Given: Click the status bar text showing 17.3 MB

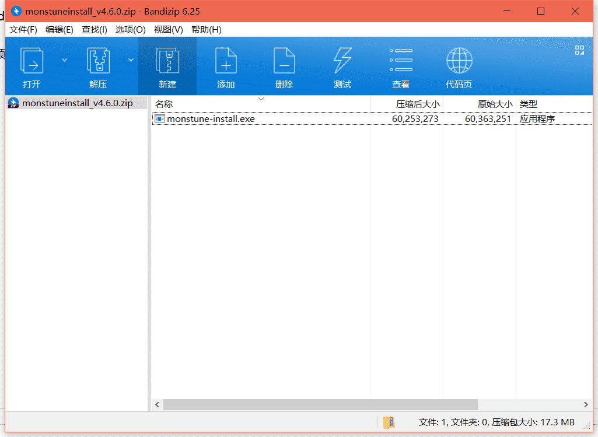Looking at the screenshot, I should coord(496,422).
